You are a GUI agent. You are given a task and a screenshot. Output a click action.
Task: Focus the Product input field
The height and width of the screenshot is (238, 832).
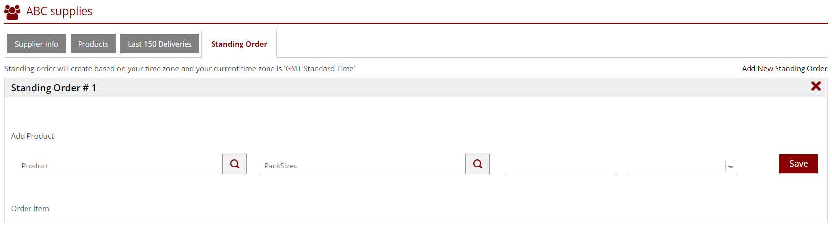pyautogui.click(x=120, y=166)
